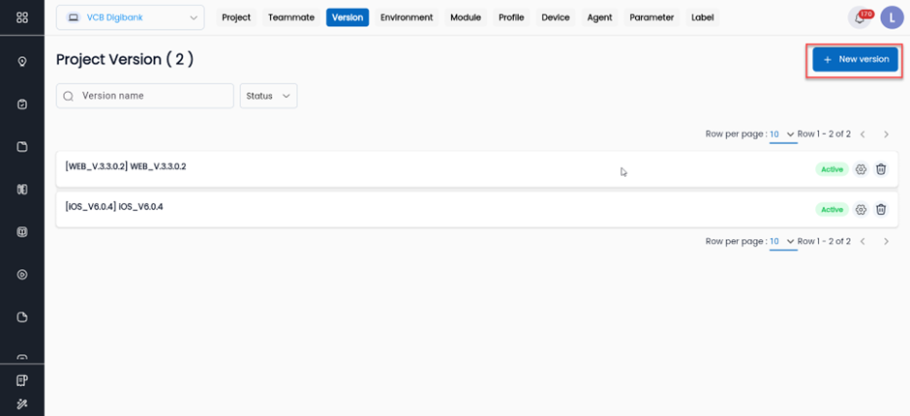Switch to the Environment tab

click(407, 17)
